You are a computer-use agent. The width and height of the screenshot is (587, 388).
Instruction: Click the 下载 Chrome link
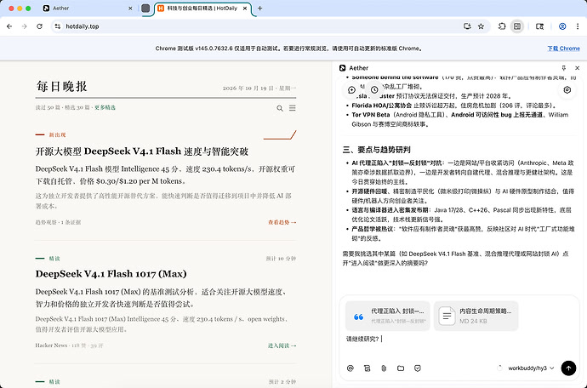[x=563, y=48]
